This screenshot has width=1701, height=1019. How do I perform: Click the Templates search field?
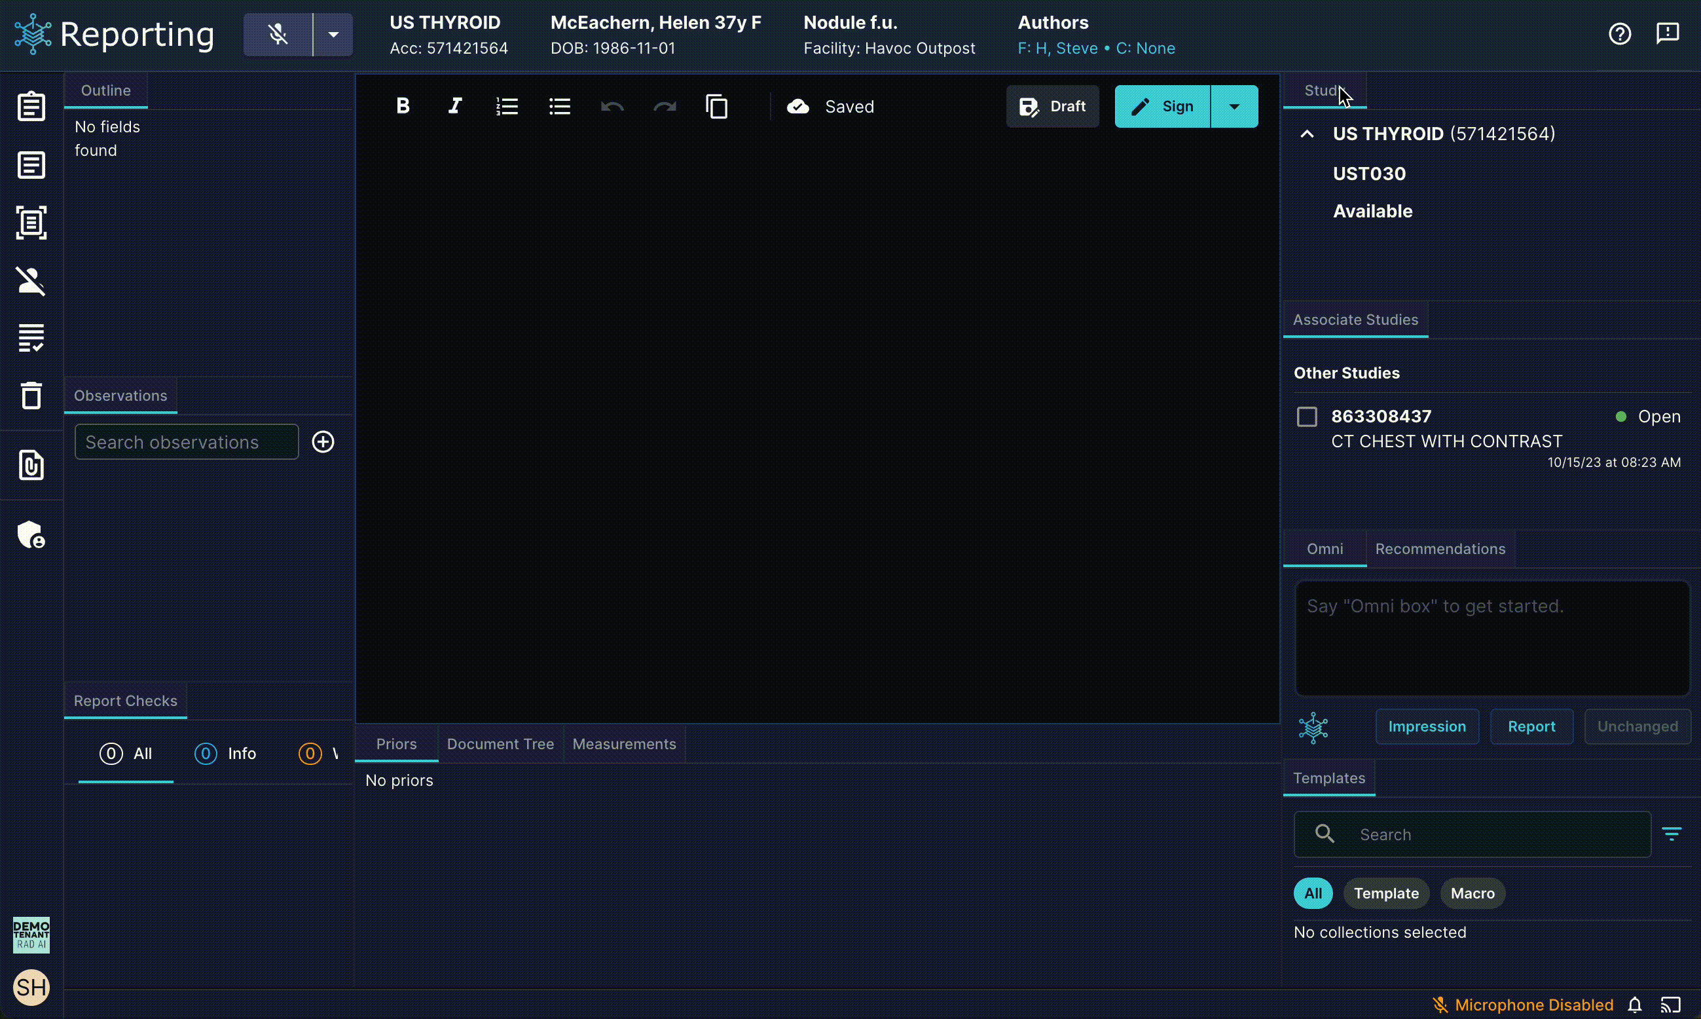pyautogui.click(x=1472, y=834)
